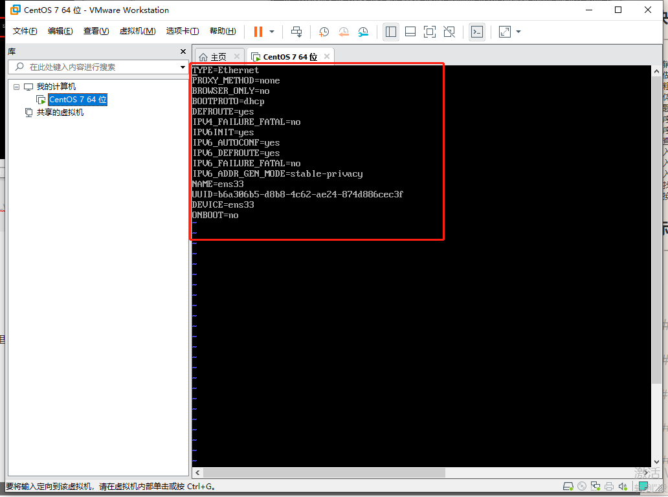
Task: Click the horizontal scrollbar thumb of console
Action: point(324,472)
